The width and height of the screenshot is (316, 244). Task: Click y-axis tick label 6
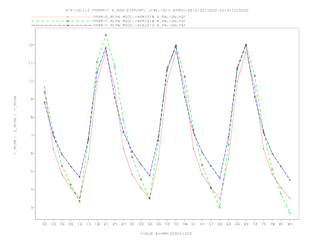[32, 153]
